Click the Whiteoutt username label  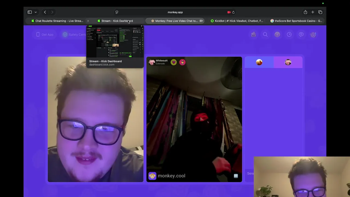162,60
